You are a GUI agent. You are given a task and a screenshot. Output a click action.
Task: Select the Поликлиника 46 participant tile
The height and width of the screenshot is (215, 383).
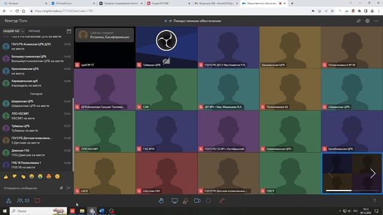click(x=290, y=89)
